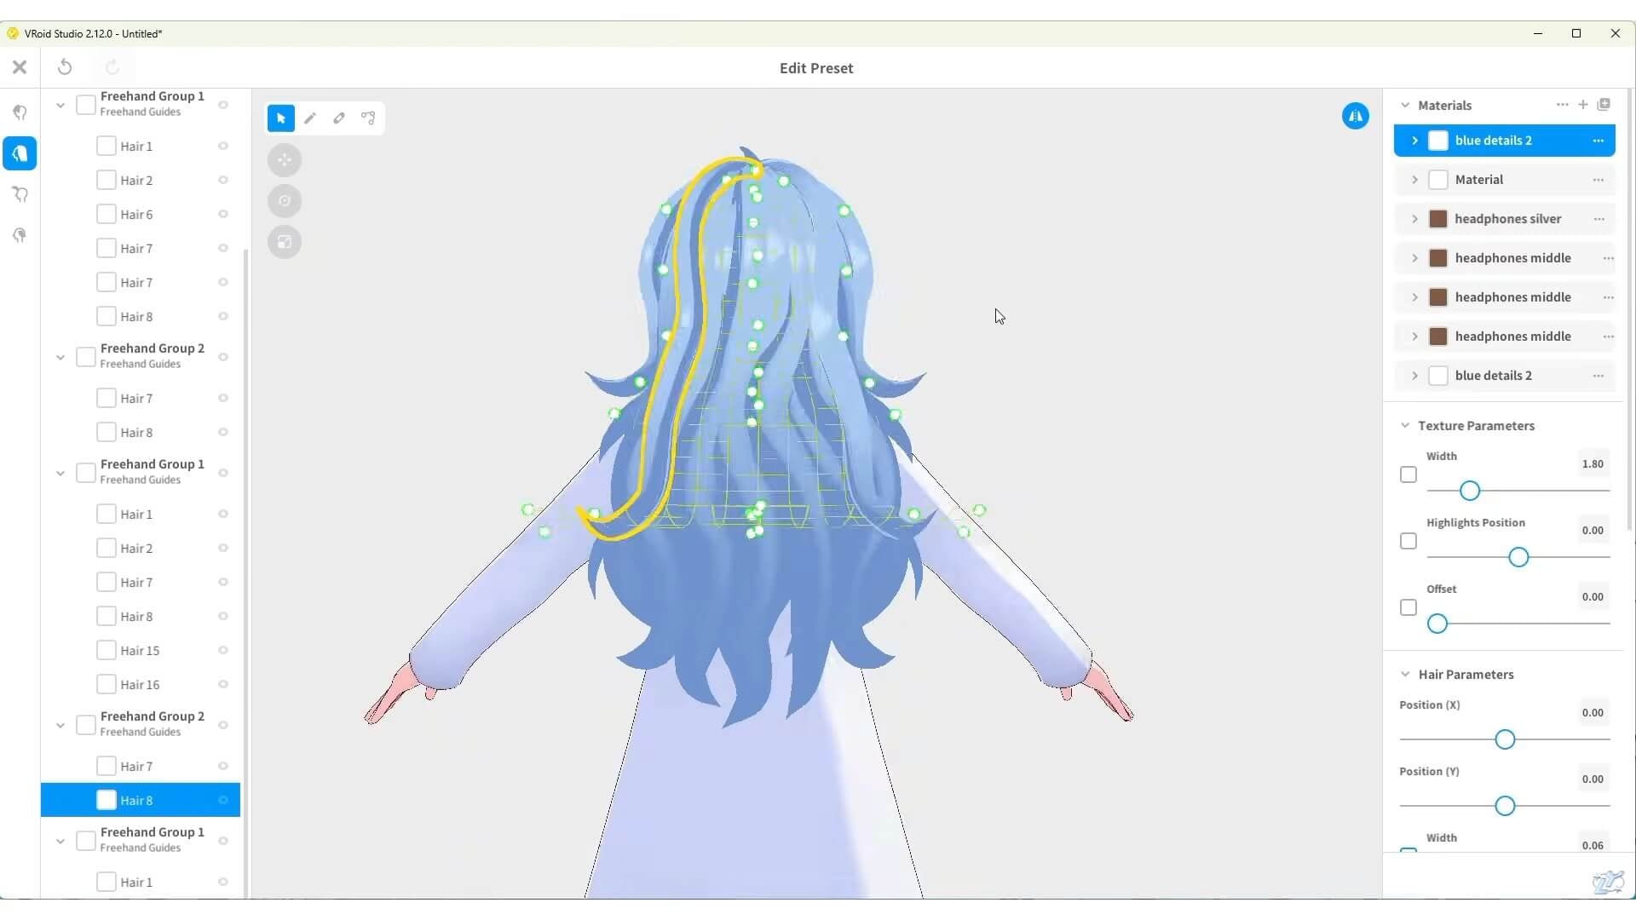
Task: Open the first hair category sidebar icon
Action: click(20, 112)
